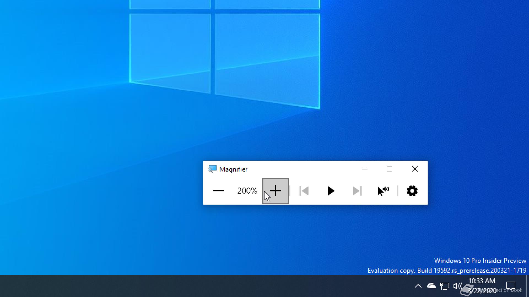Open network status icon in tray
The width and height of the screenshot is (529, 297).
(445, 286)
